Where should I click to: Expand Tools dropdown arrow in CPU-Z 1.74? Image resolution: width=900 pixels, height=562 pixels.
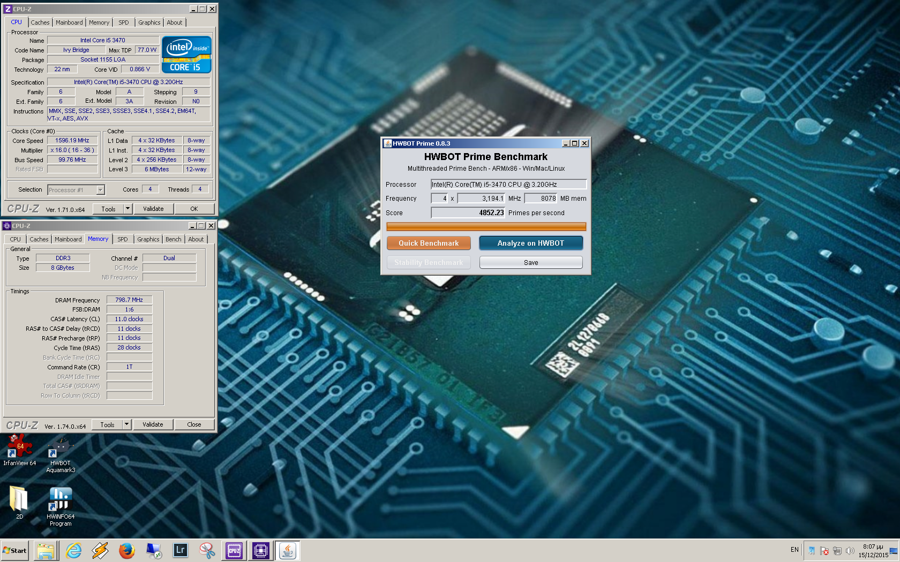pyautogui.click(x=126, y=424)
